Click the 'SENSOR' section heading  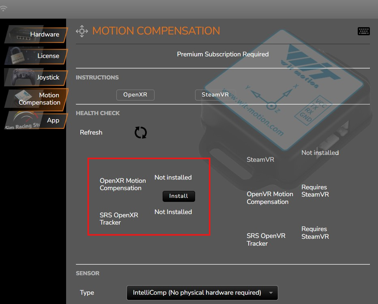tap(88, 274)
